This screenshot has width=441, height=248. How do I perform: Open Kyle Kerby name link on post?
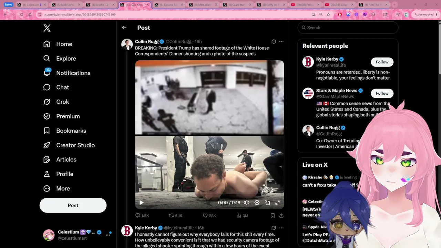(x=146, y=228)
